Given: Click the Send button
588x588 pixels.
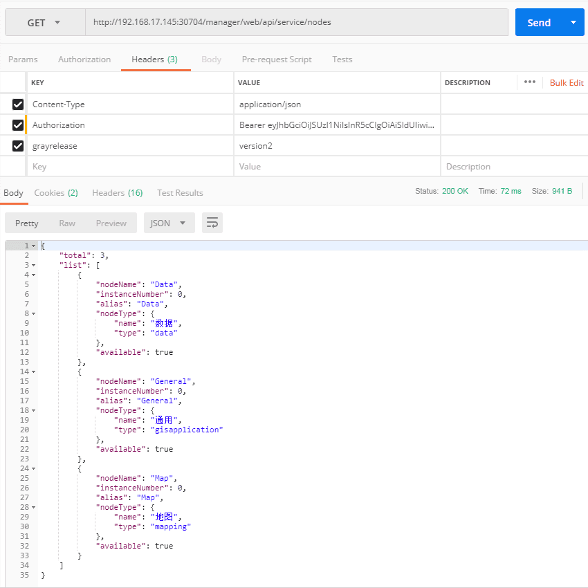Looking at the screenshot, I should pyautogui.click(x=539, y=22).
